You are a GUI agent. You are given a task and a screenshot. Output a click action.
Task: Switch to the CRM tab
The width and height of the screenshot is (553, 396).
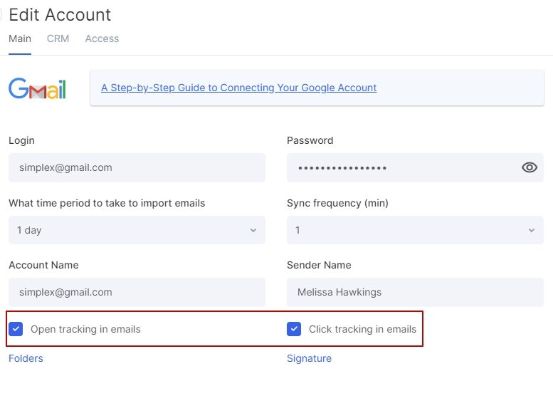point(58,38)
